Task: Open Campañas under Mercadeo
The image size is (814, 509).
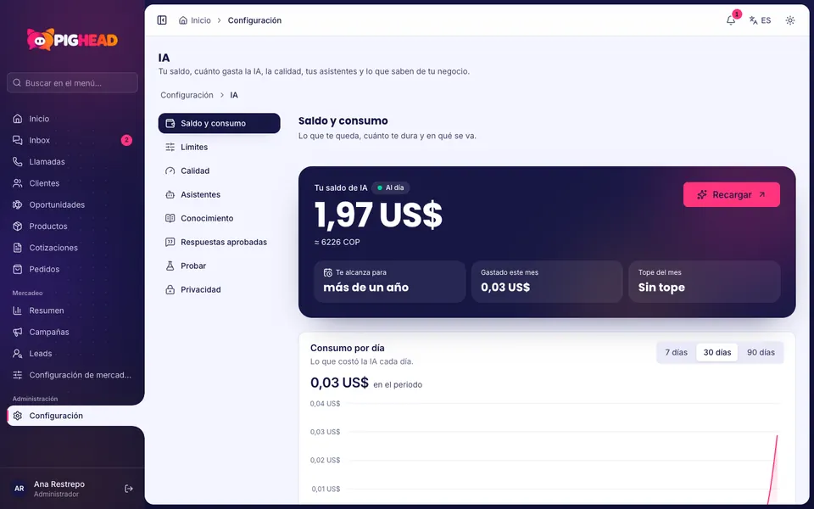Action: (x=72, y=332)
